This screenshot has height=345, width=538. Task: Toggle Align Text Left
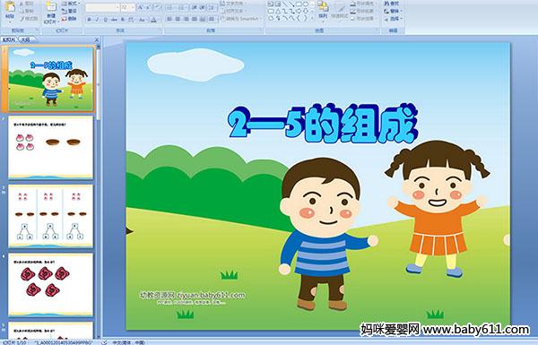click(169, 19)
